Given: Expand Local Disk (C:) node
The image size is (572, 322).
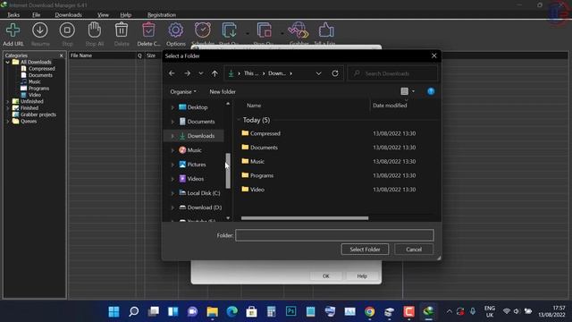Looking at the screenshot, I should click(172, 193).
